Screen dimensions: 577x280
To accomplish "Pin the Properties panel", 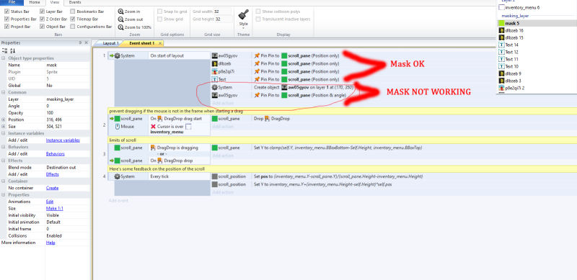I will [x=80, y=42].
